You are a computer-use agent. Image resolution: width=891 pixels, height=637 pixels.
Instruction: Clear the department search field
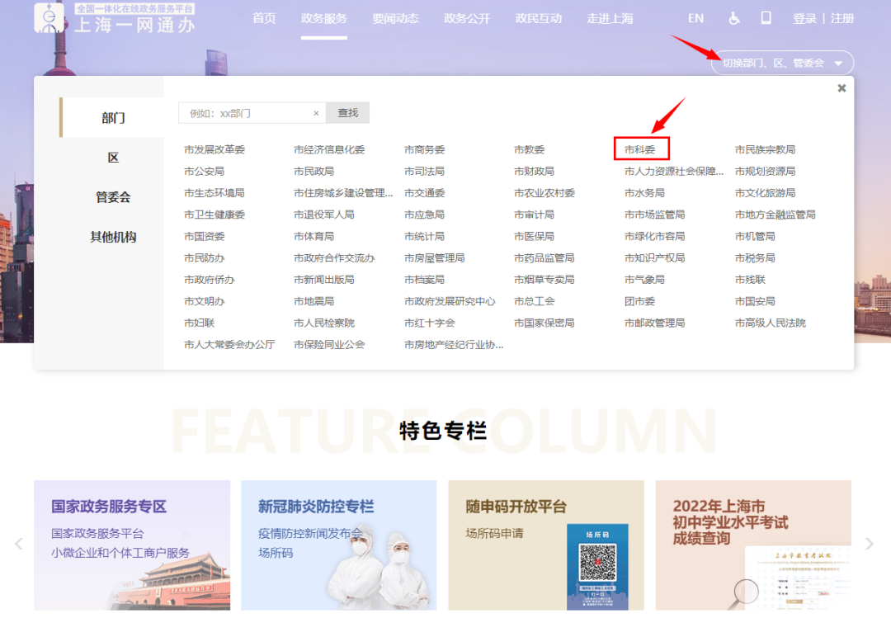click(x=316, y=113)
